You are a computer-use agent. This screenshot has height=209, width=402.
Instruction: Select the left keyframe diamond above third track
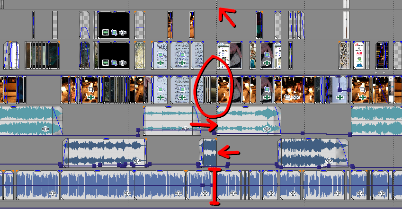pyautogui.click(x=376, y=73)
